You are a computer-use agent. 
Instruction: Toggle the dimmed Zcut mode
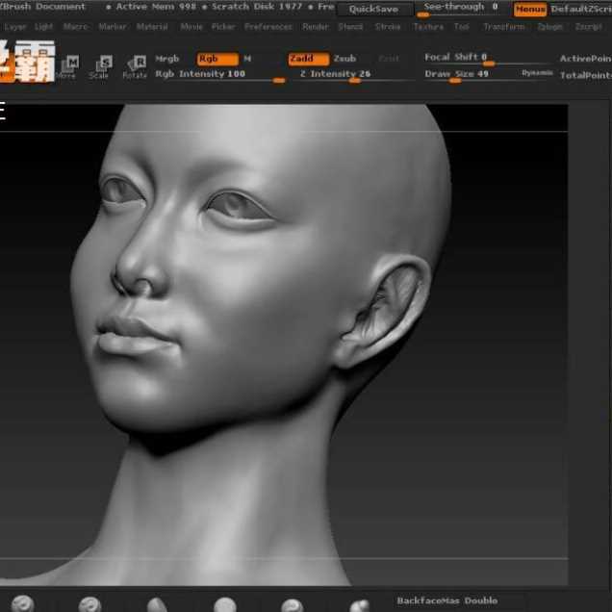[x=389, y=59]
